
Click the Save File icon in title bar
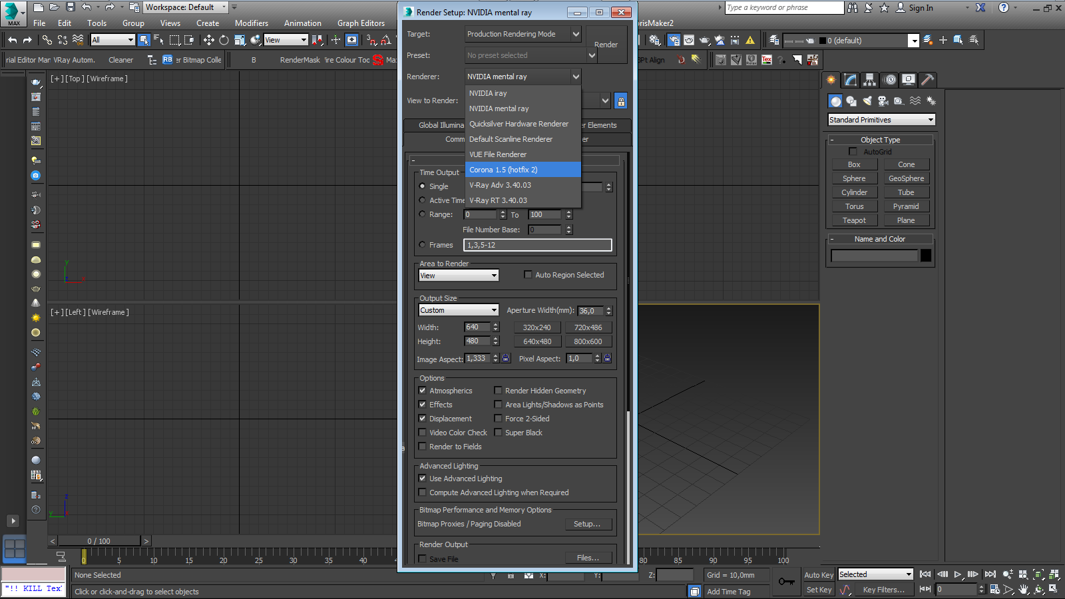point(70,7)
